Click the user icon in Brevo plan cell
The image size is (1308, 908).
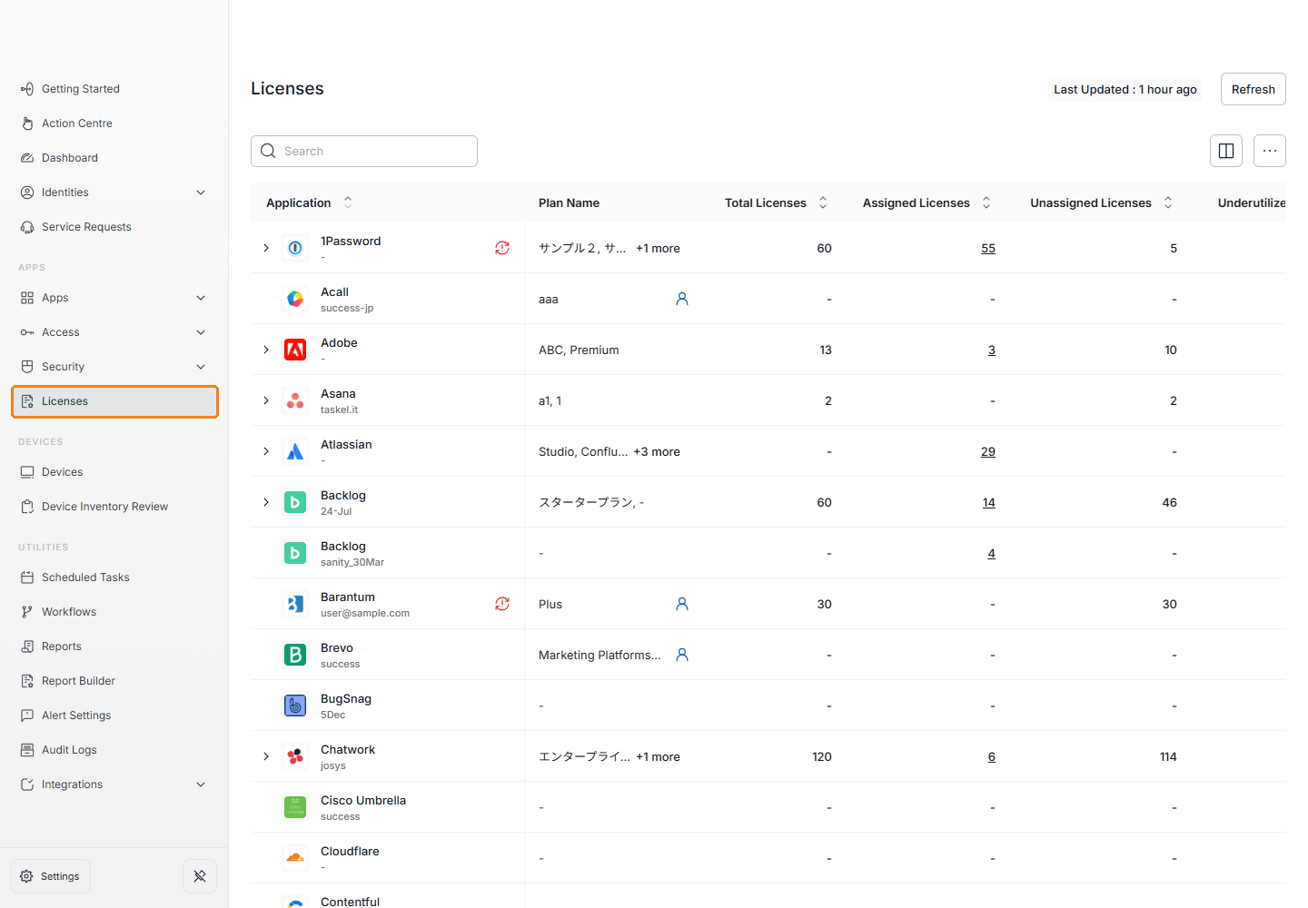[x=682, y=655]
